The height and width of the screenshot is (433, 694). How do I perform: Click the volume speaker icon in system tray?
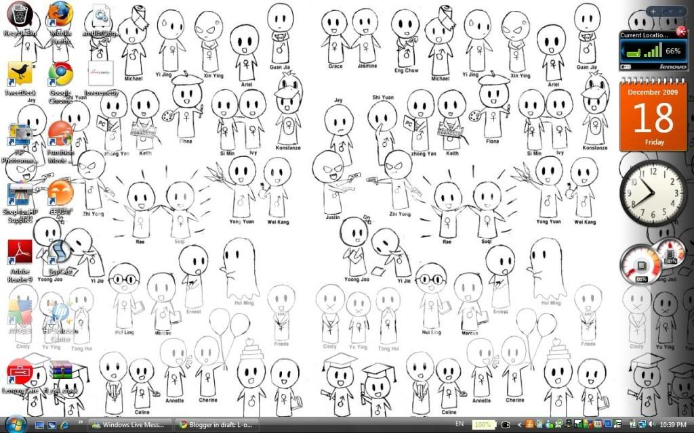[653, 424]
